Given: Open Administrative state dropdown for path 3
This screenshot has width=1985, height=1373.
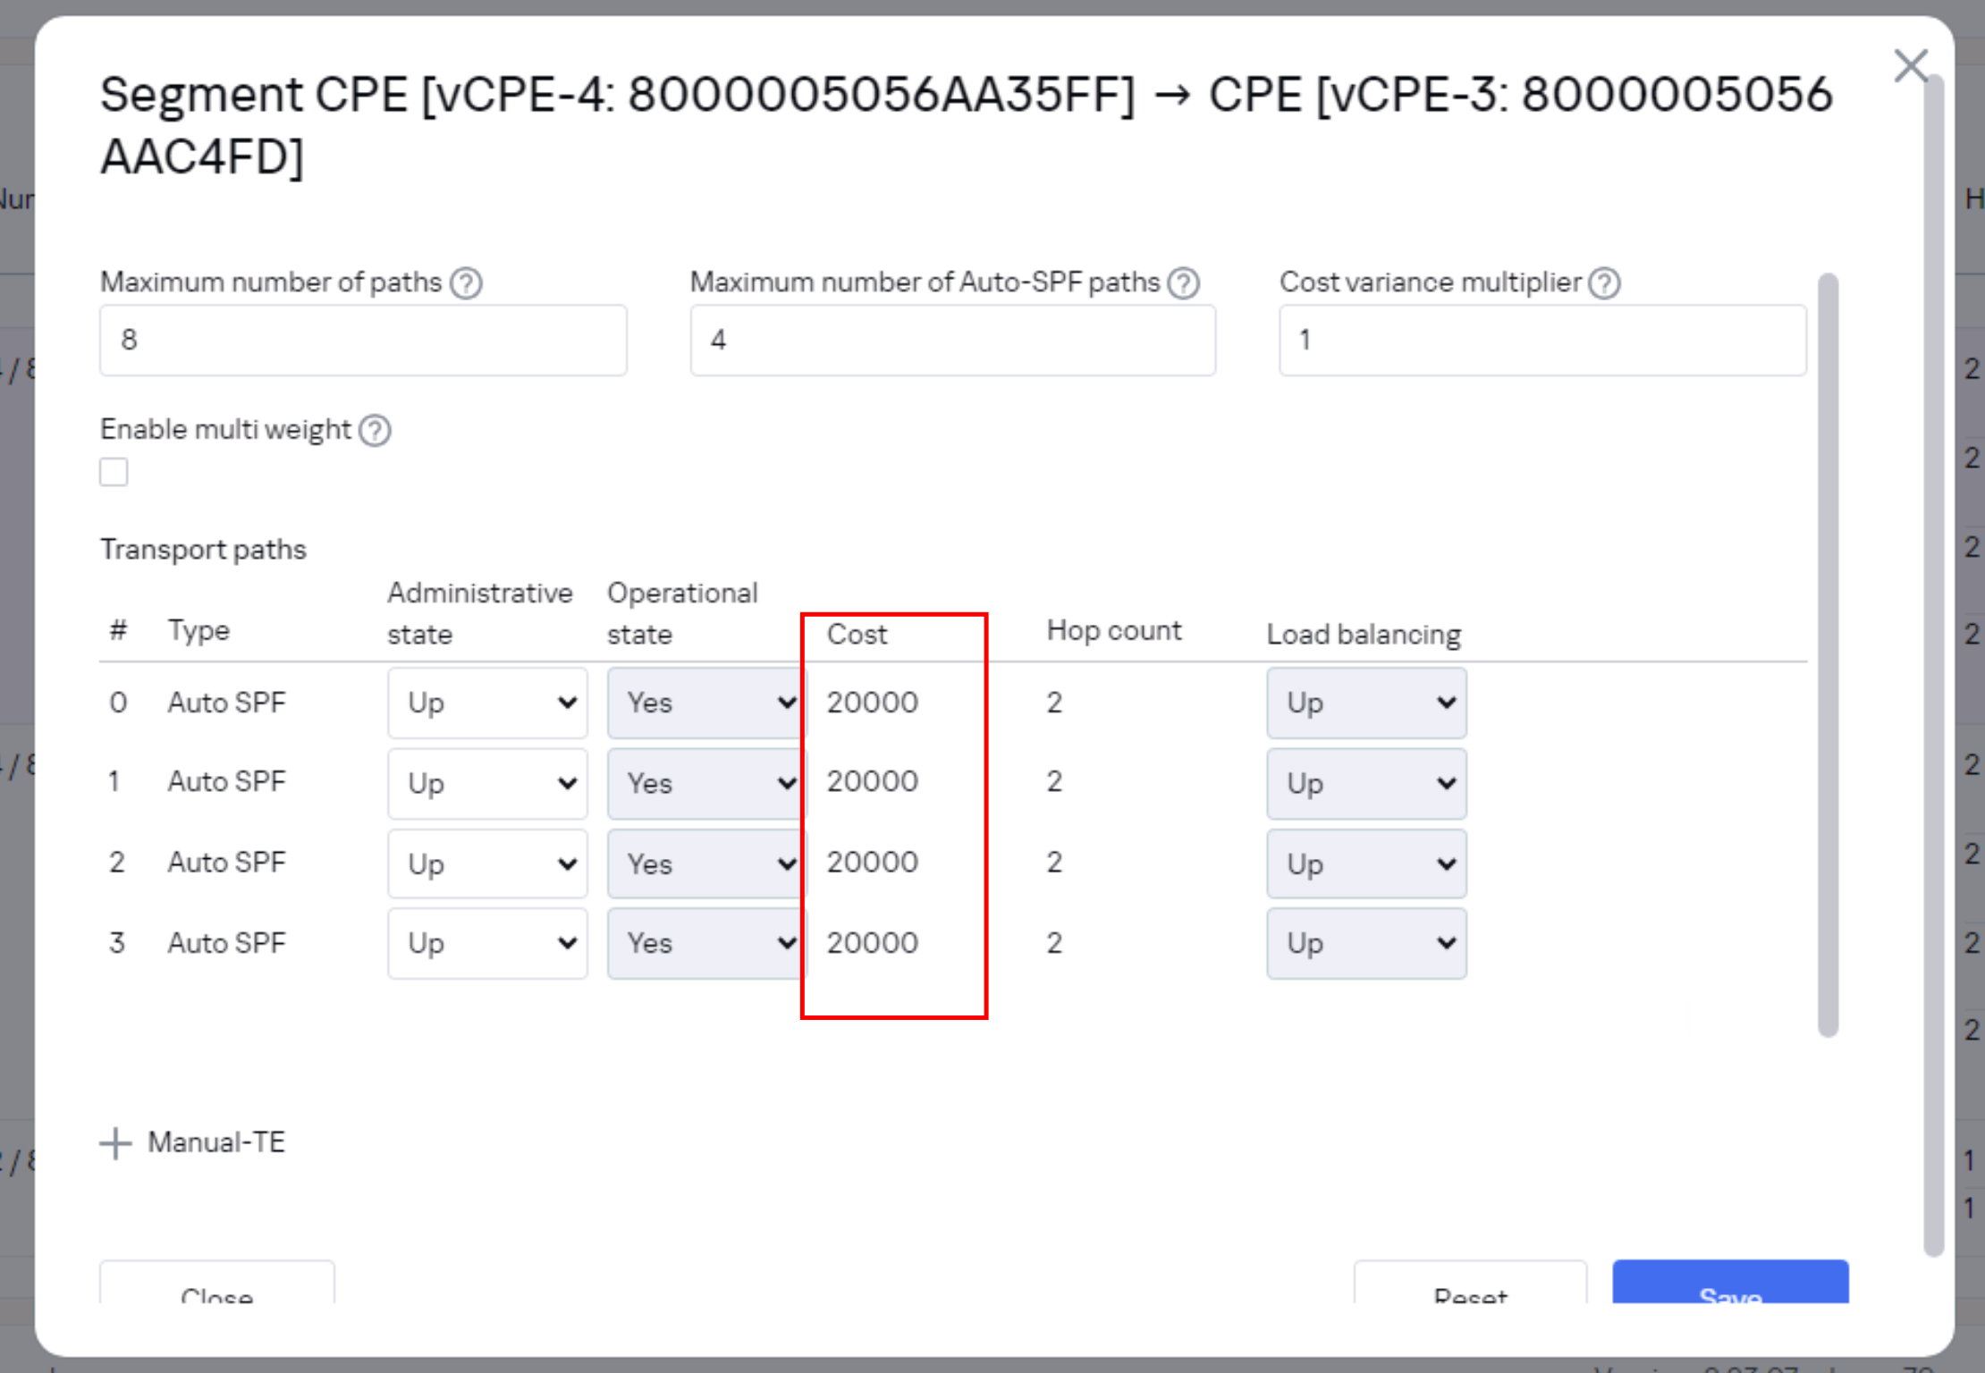Looking at the screenshot, I should pyautogui.click(x=487, y=944).
